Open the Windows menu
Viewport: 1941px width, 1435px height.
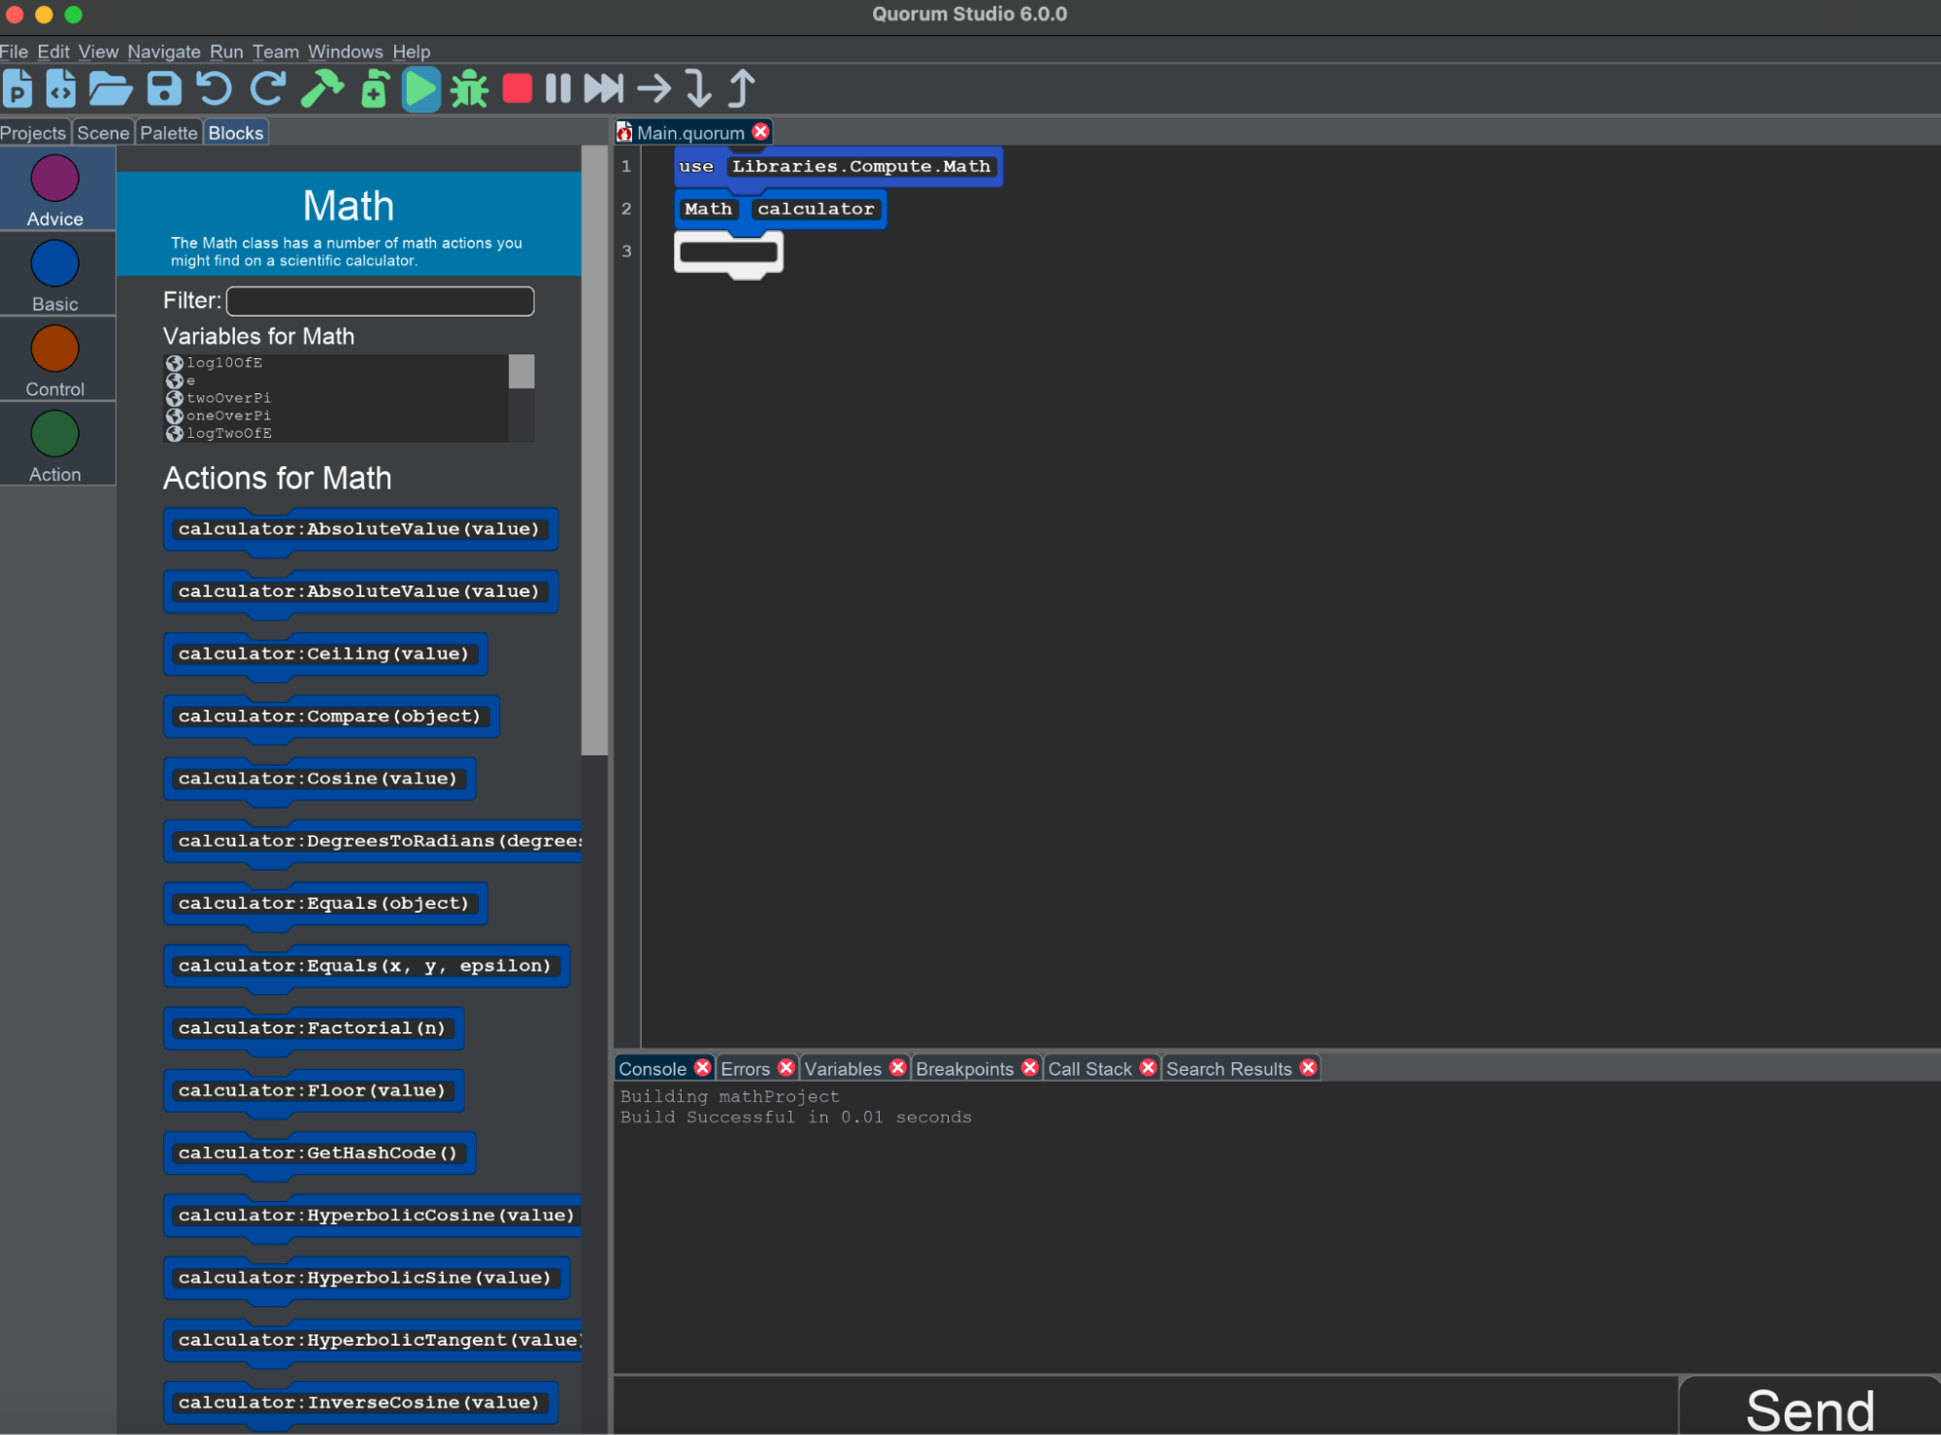[x=345, y=51]
